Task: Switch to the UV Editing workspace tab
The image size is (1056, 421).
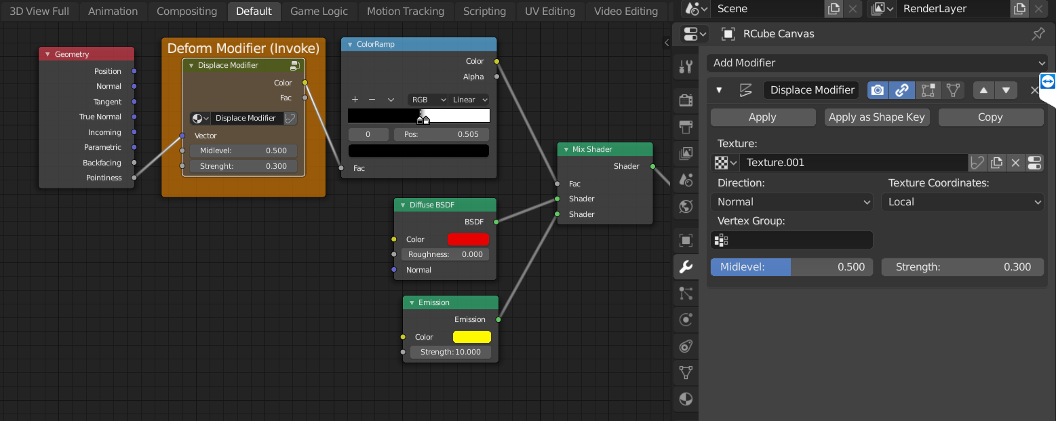Action: pyautogui.click(x=549, y=11)
